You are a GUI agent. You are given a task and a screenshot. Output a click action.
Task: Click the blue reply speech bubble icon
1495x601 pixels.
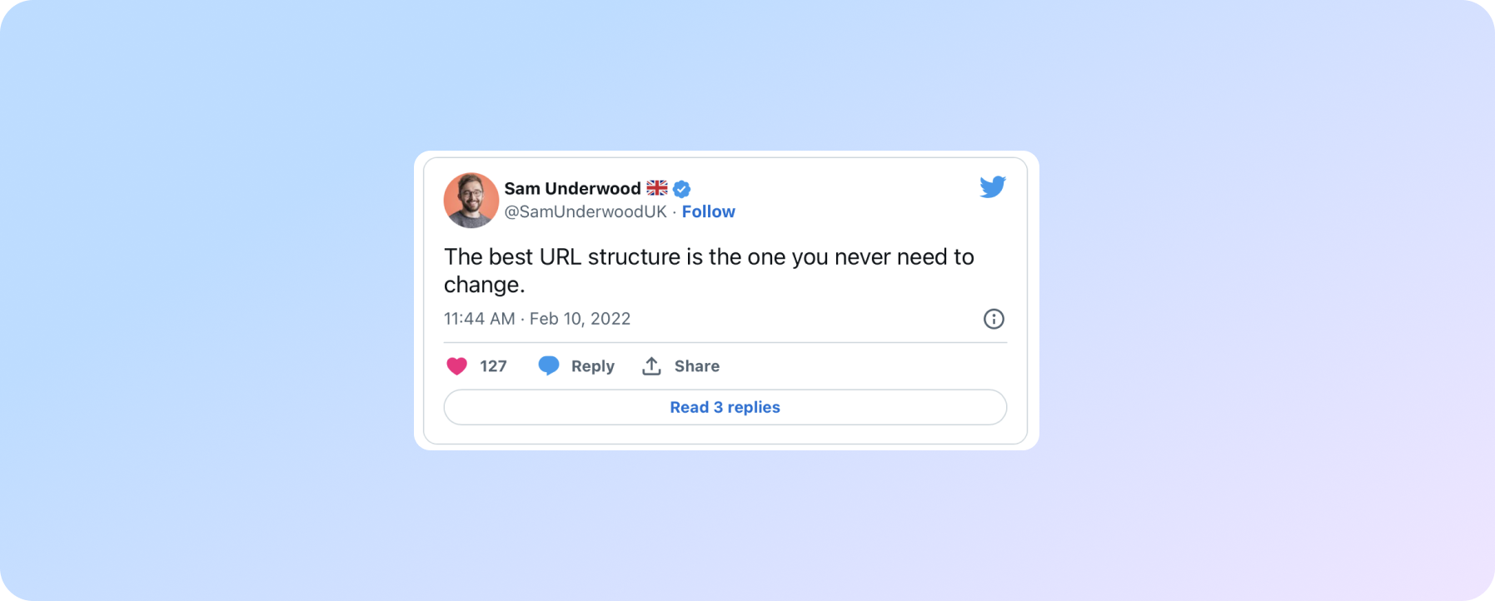point(549,366)
